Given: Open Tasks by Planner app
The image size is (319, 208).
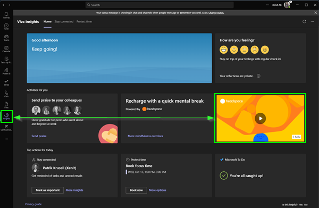Looking at the screenshot, I should (x=6, y=60).
